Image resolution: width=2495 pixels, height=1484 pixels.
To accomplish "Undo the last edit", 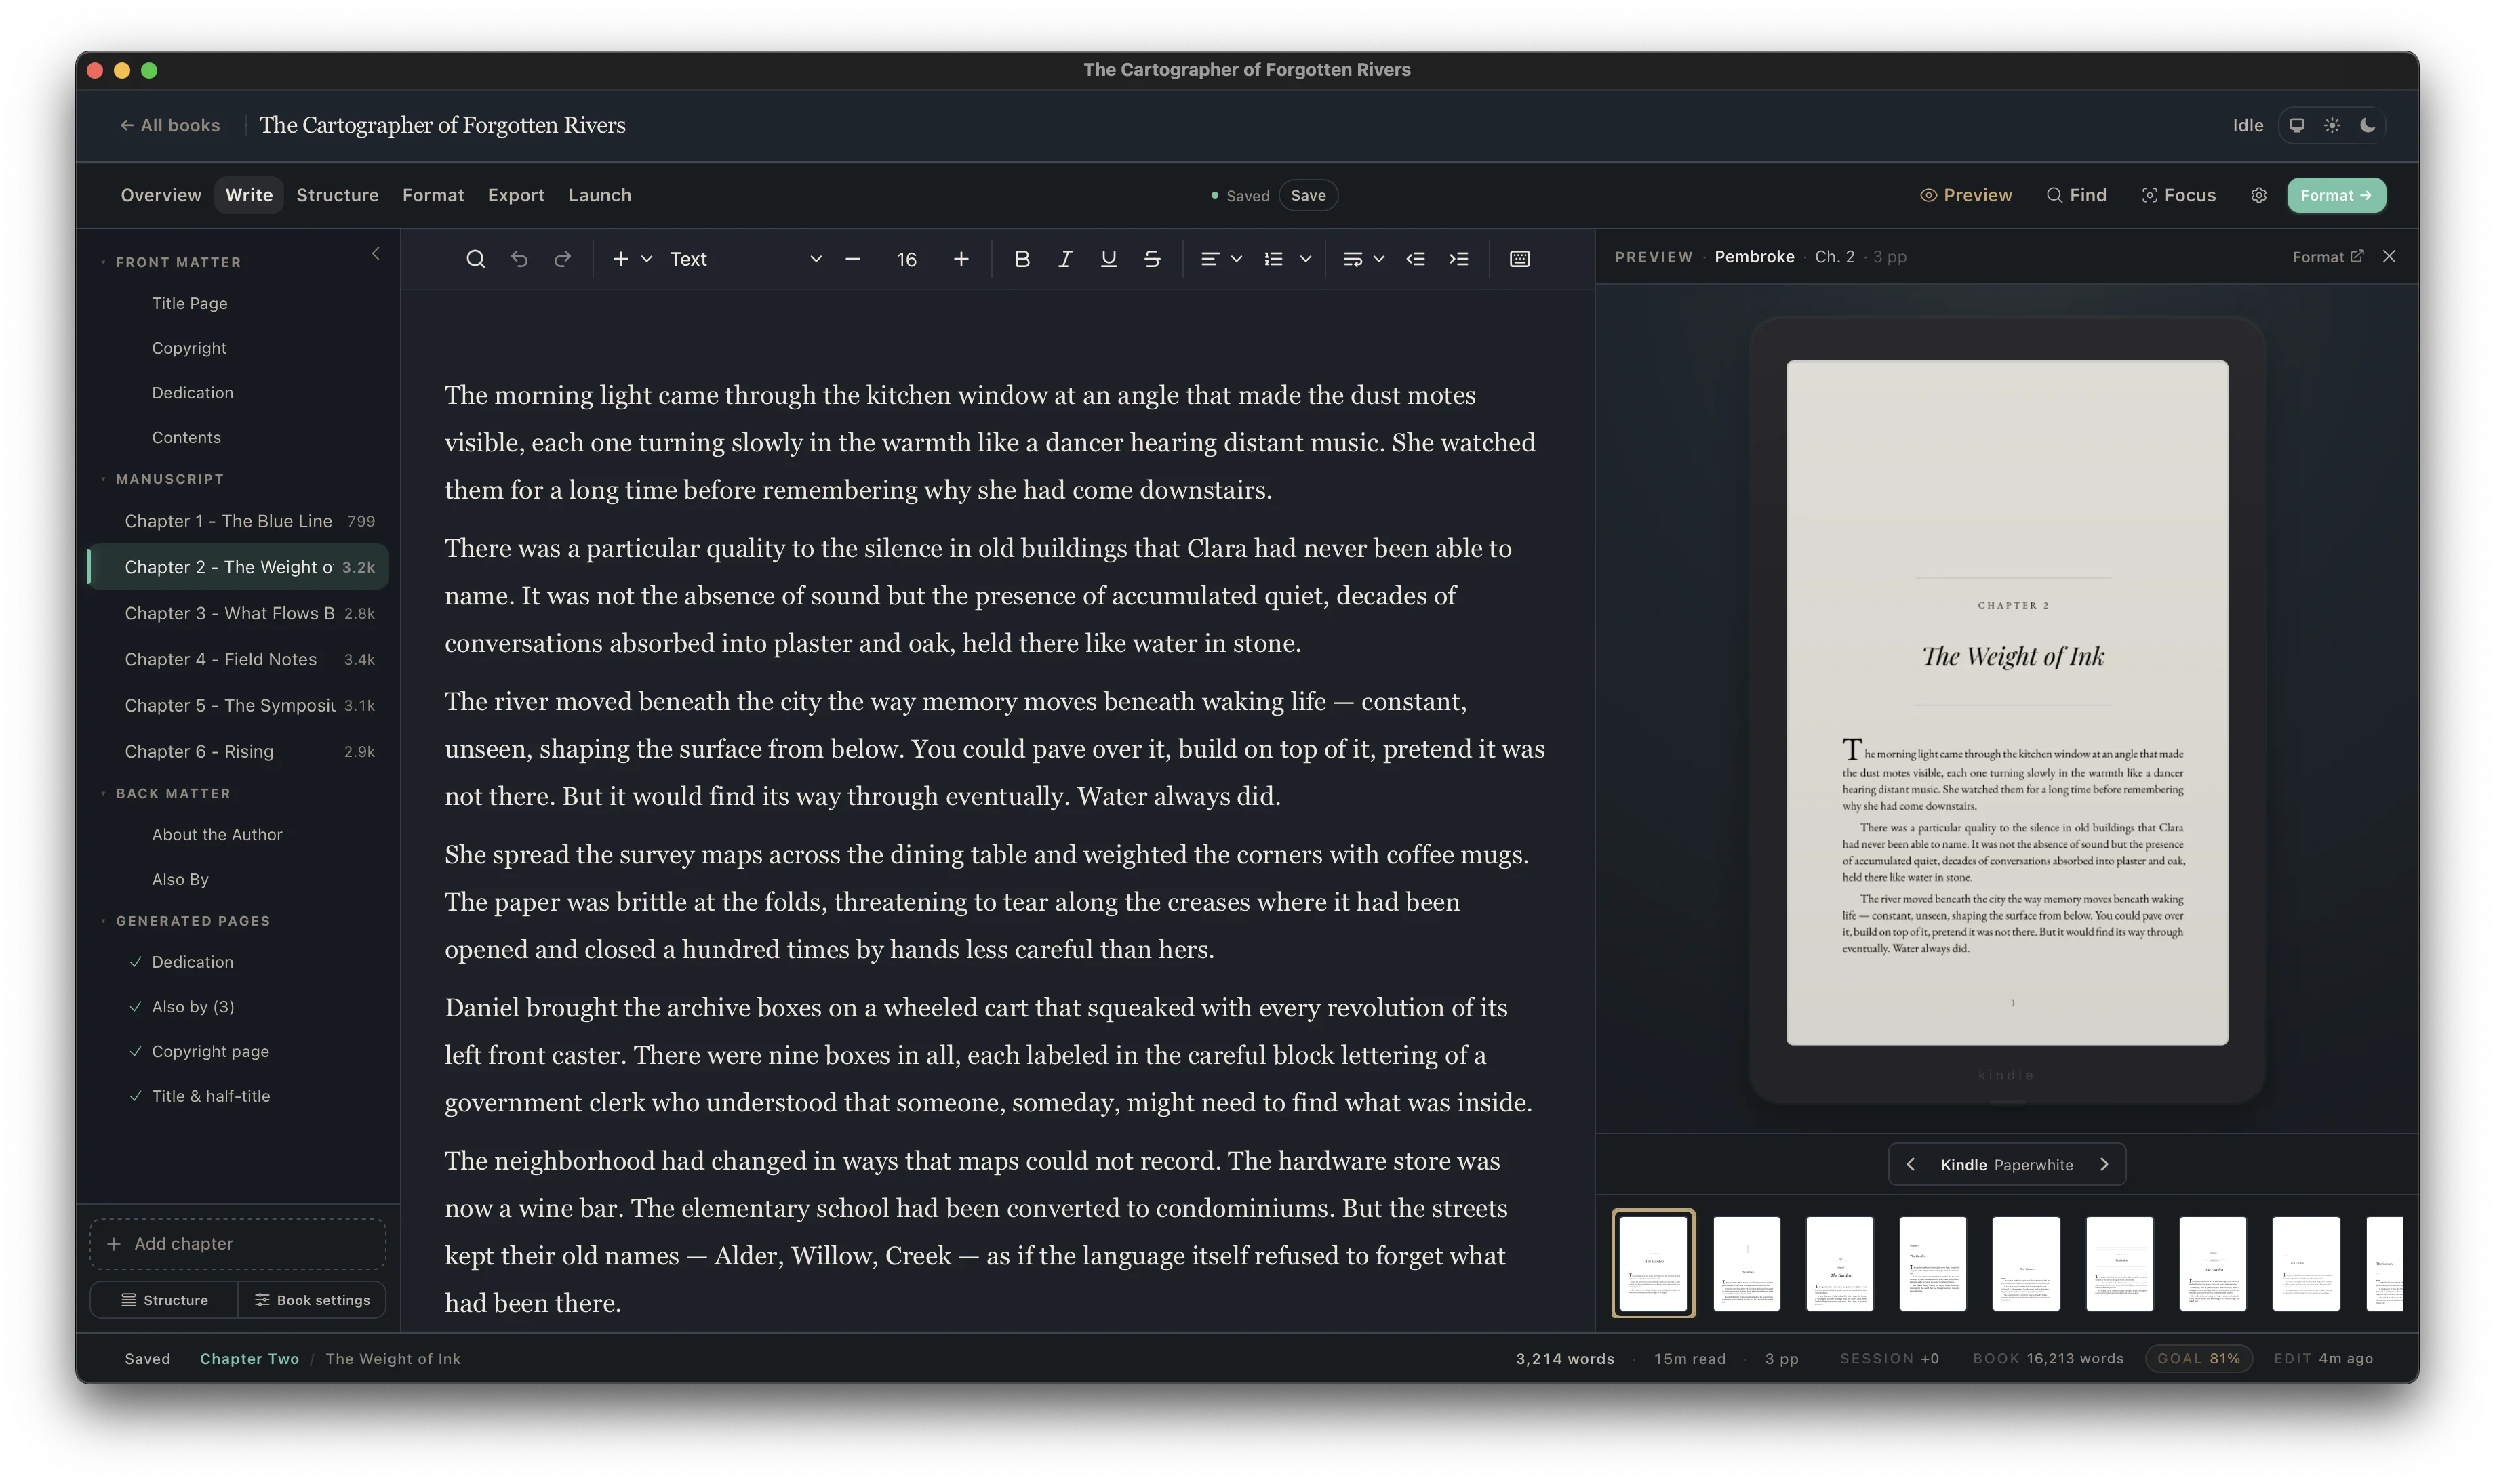I will 519,258.
